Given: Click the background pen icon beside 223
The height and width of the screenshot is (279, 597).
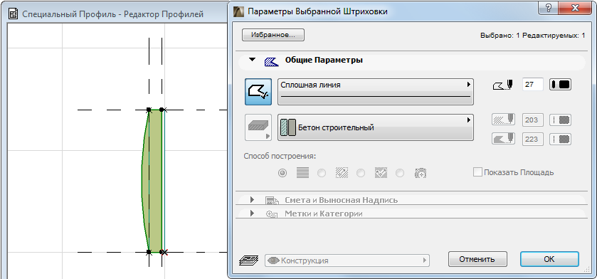Looking at the screenshot, I should pos(503,139).
